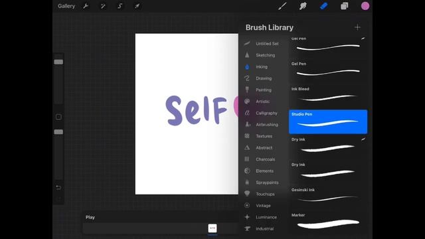This screenshot has height=239, width=425.
Task: Click the Play button in animation bar
Action: coord(90,217)
